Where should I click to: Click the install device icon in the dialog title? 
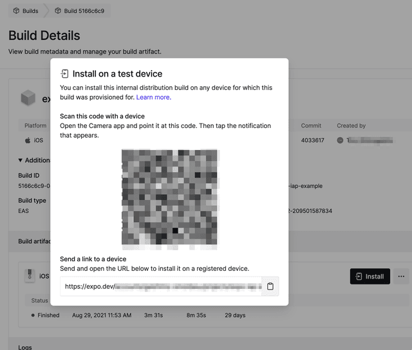[64, 74]
